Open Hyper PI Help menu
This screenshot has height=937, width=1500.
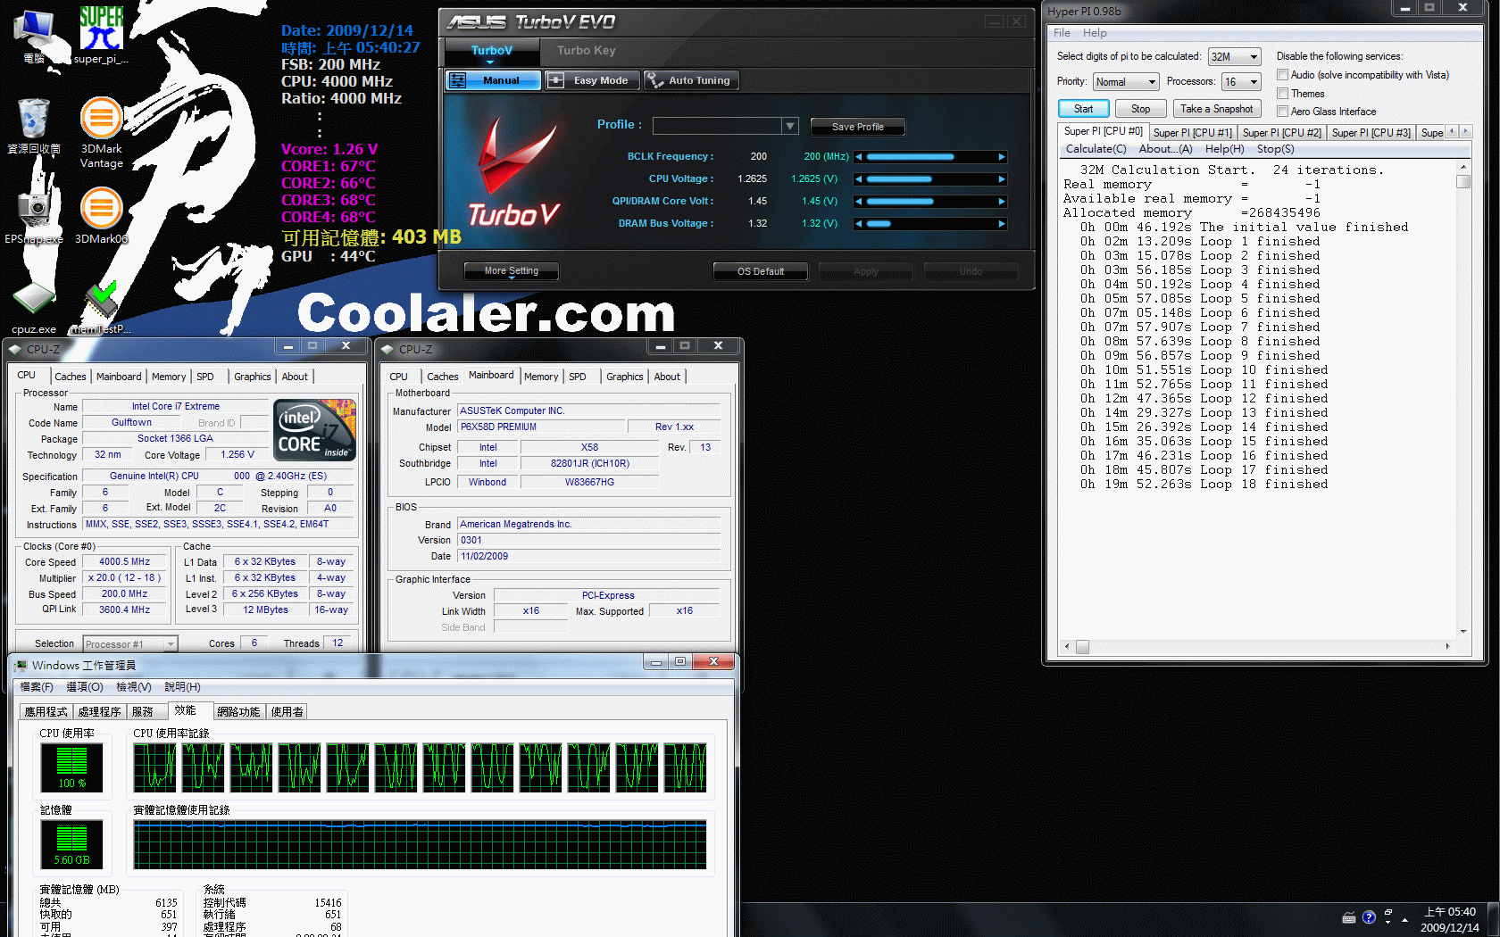pyautogui.click(x=1095, y=33)
